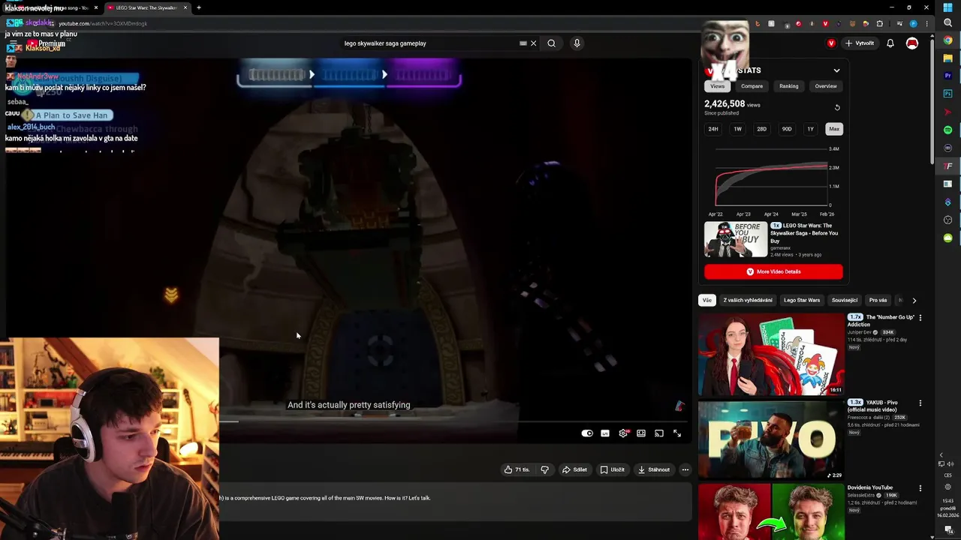961x540 pixels.
Task: Choose the 1W time range
Action: (x=737, y=129)
